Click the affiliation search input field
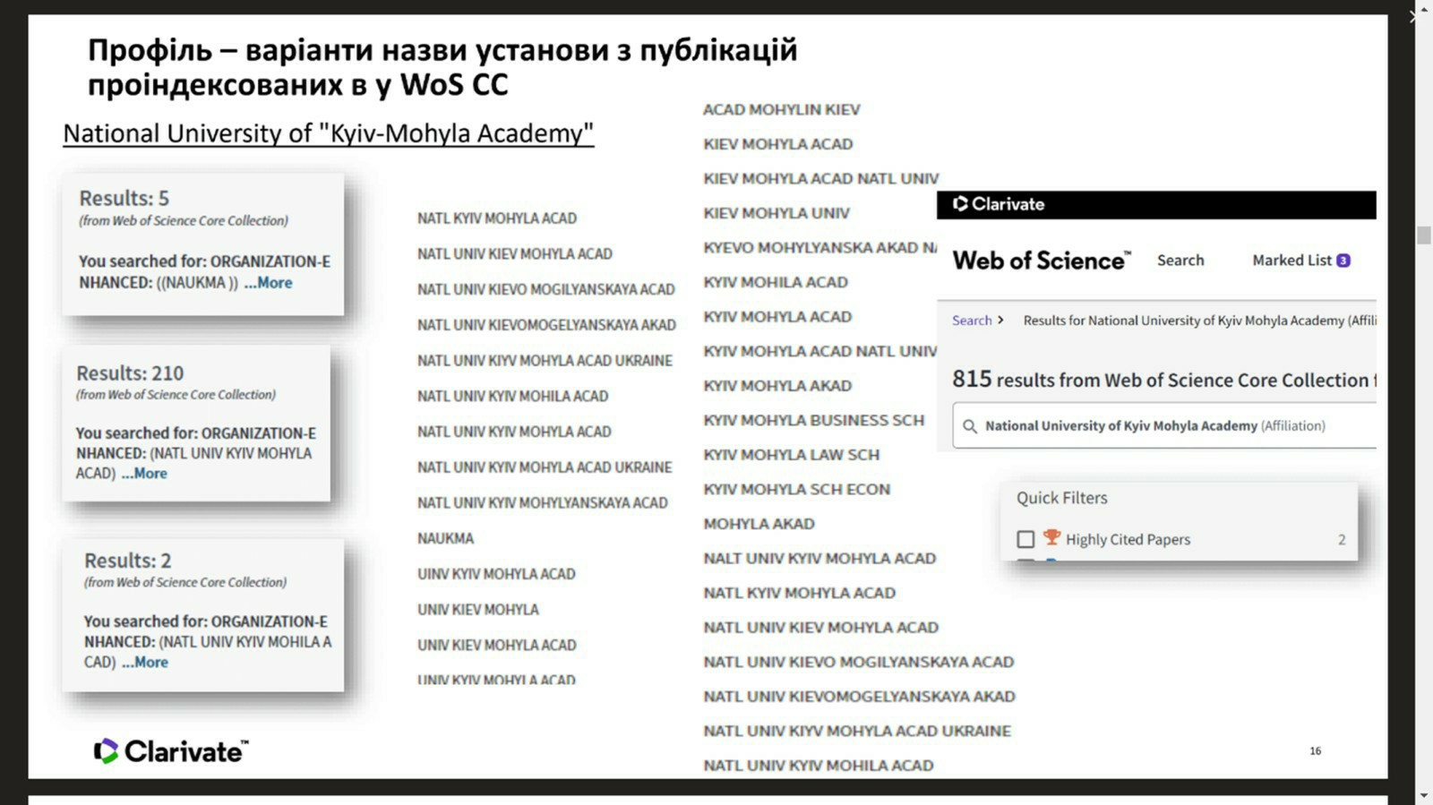1433x805 pixels. pyautogui.click(x=1164, y=426)
